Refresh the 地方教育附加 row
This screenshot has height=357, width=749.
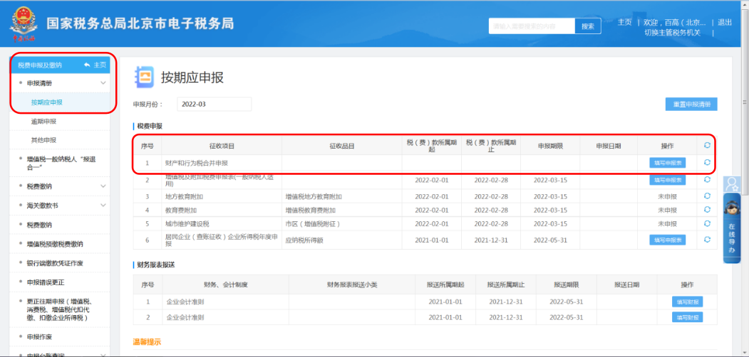click(707, 196)
